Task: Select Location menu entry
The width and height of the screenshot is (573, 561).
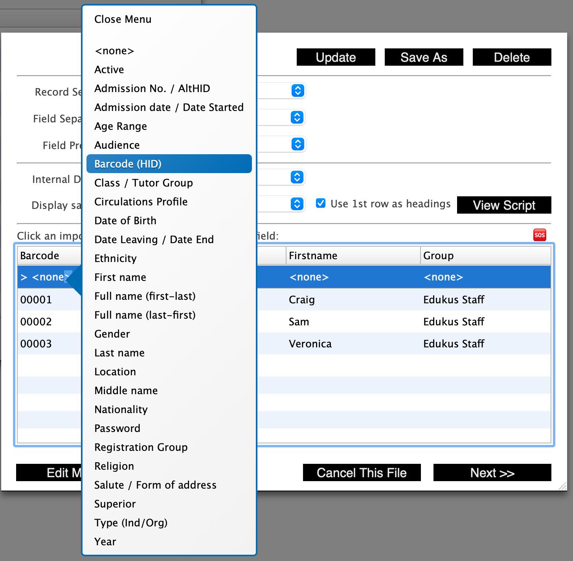Action: [x=169, y=372]
